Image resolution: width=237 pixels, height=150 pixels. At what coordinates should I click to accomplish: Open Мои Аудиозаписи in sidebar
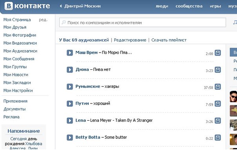click(x=20, y=51)
